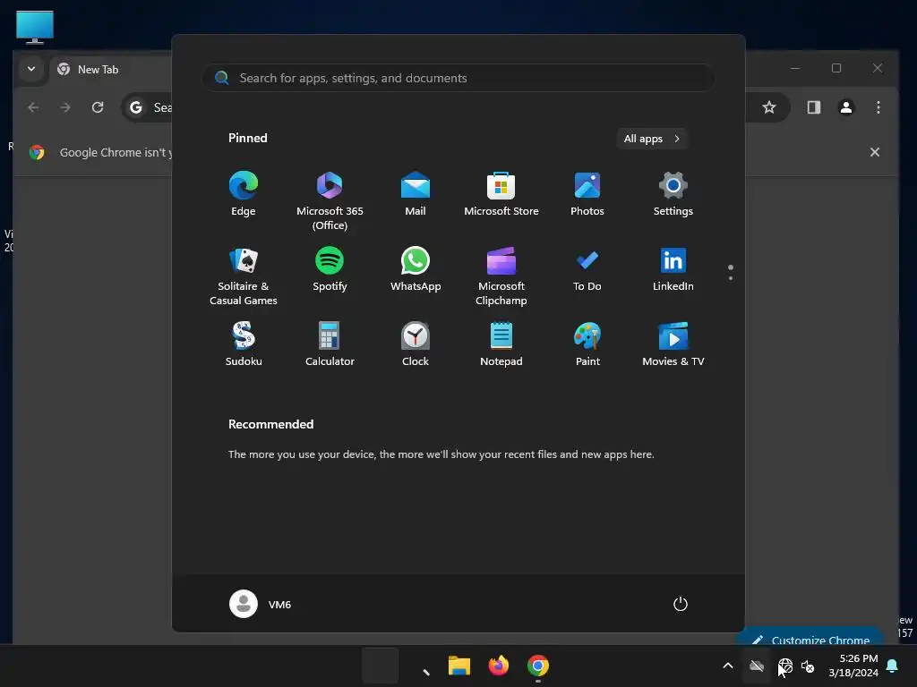This screenshot has width=917, height=687.
Task: Open the muted volume tray icon
Action: pos(808,666)
